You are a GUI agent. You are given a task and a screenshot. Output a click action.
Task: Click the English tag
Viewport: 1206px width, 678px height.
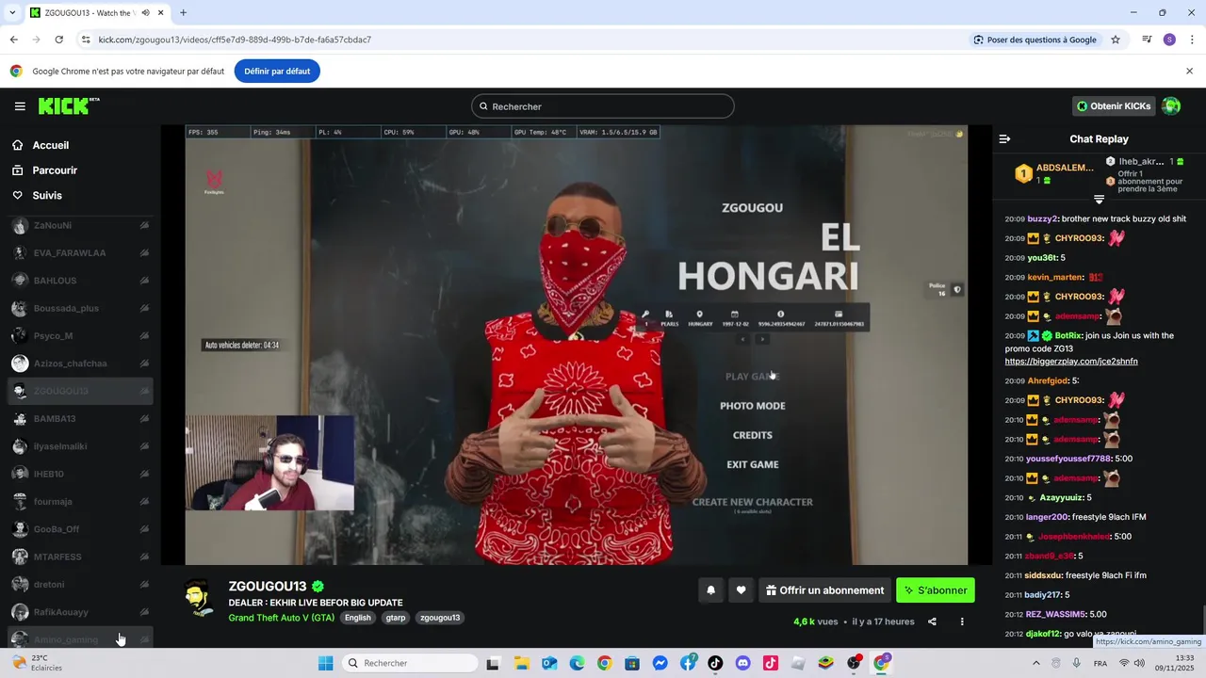click(x=358, y=618)
